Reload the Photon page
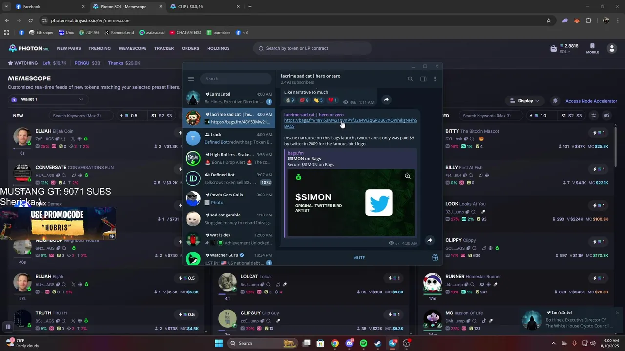The width and height of the screenshot is (625, 351). 30,20
